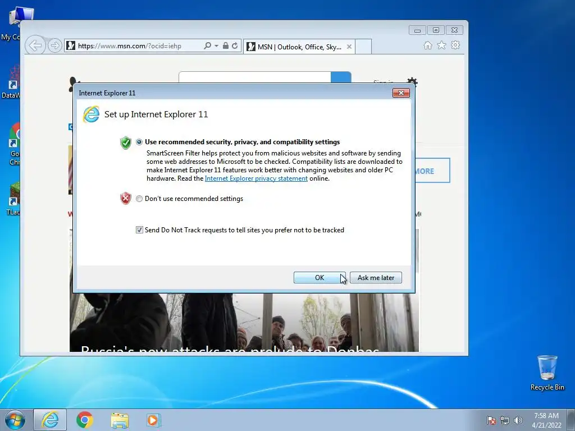Open Windows Explorer folder taskbar icon
The height and width of the screenshot is (431, 575).
tap(120, 420)
